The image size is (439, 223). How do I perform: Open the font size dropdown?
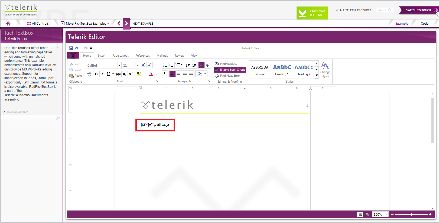[137, 65]
